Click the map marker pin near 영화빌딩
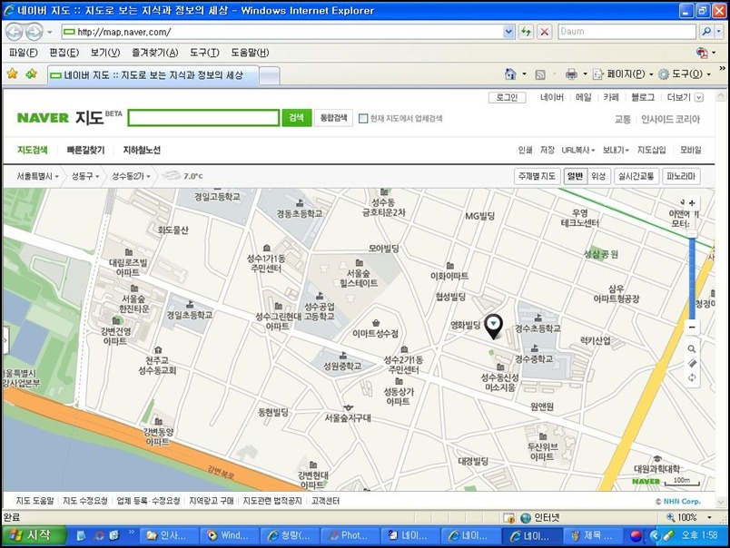Image resolution: width=730 pixels, height=548 pixels. [493, 325]
